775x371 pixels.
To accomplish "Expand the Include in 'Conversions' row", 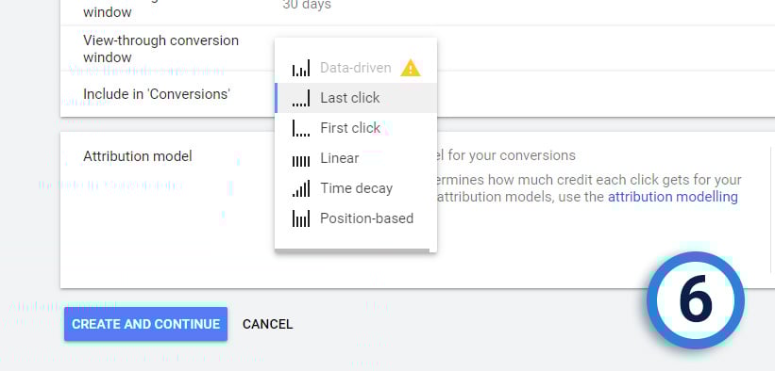I will (x=417, y=94).
